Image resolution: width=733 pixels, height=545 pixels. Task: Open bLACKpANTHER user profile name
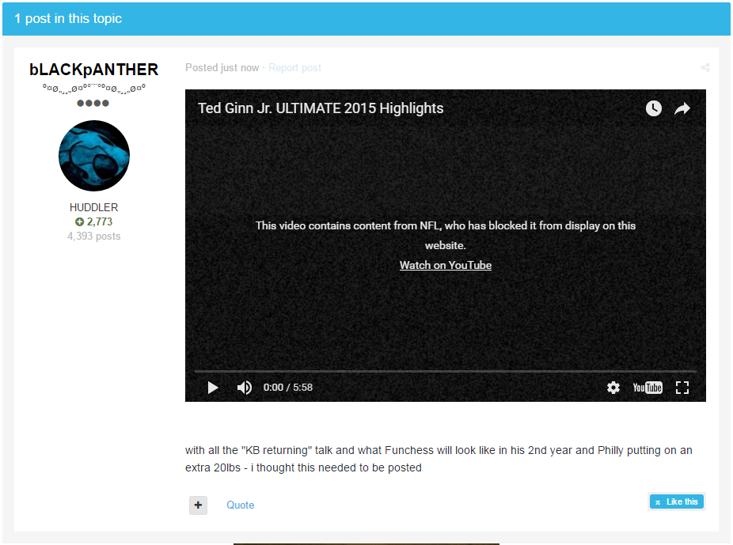(93, 70)
